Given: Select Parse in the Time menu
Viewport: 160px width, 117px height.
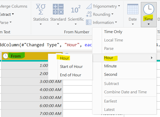Looking at the screenshot, I should pyautogui.click(x=124, y=48).
